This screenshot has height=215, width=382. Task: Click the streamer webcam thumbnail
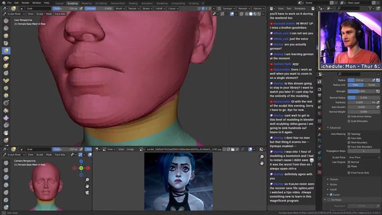pyautogui.click(x=350, y=41)
